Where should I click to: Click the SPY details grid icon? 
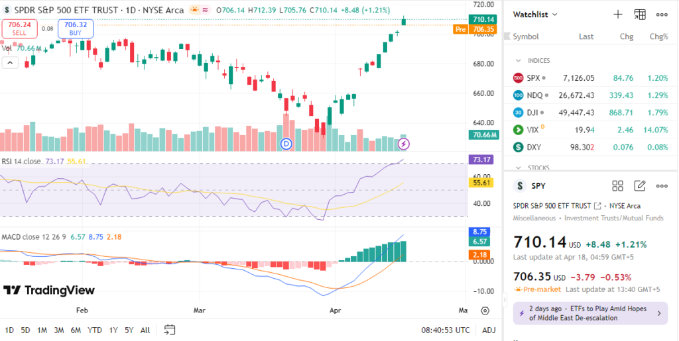617,186
